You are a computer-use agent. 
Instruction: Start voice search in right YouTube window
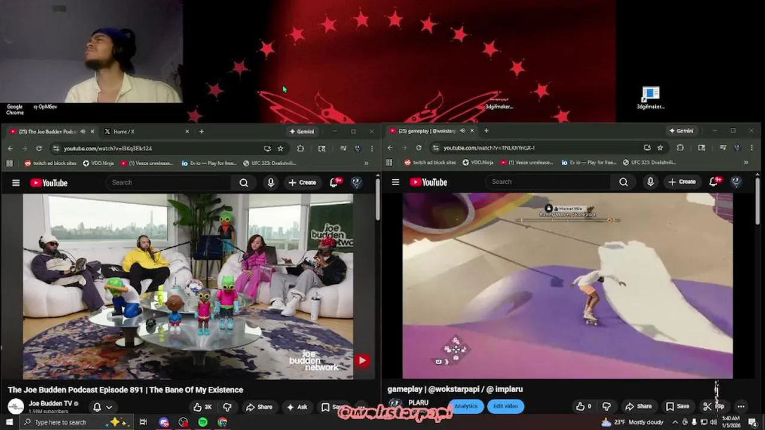coord(650,182)
